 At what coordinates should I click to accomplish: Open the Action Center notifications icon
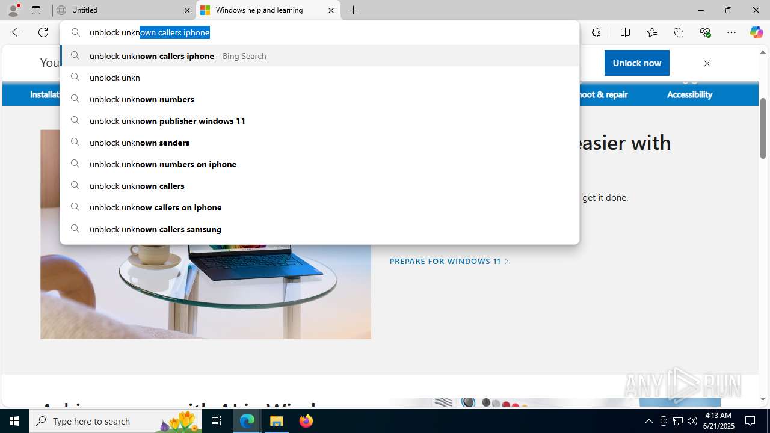coord(751,421)
